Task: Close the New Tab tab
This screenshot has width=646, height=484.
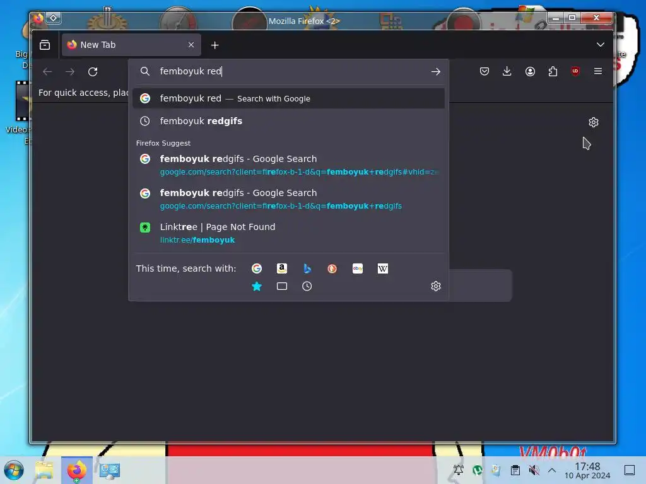Action: 191,45
